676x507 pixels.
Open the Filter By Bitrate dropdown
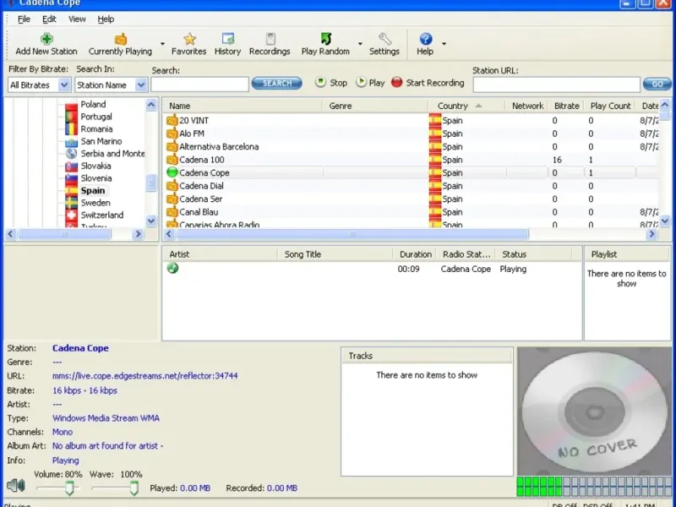[x=64, y=85]
